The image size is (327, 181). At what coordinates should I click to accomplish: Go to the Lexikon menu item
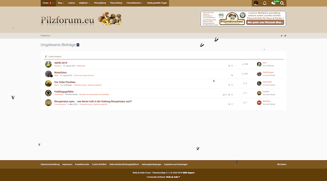tap(72, 3)
